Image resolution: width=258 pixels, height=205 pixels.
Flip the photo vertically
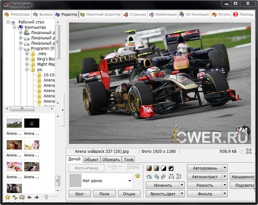[x=179, y=176]
